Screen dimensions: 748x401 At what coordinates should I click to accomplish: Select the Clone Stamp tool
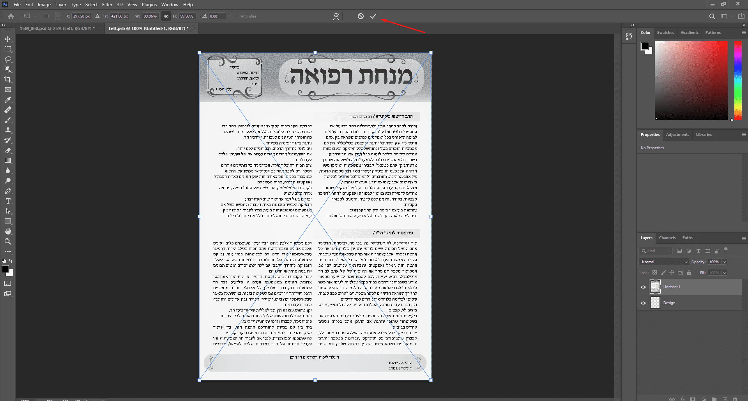click(x=8, y=130)
